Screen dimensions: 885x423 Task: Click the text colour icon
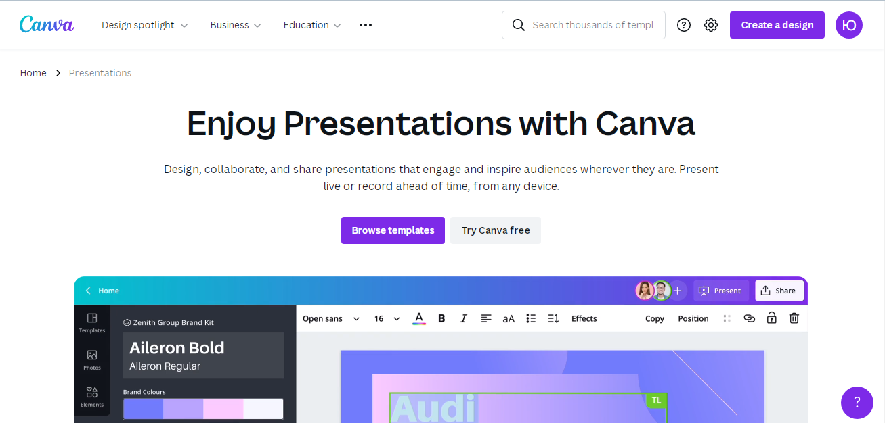click(x=419, y=318)
